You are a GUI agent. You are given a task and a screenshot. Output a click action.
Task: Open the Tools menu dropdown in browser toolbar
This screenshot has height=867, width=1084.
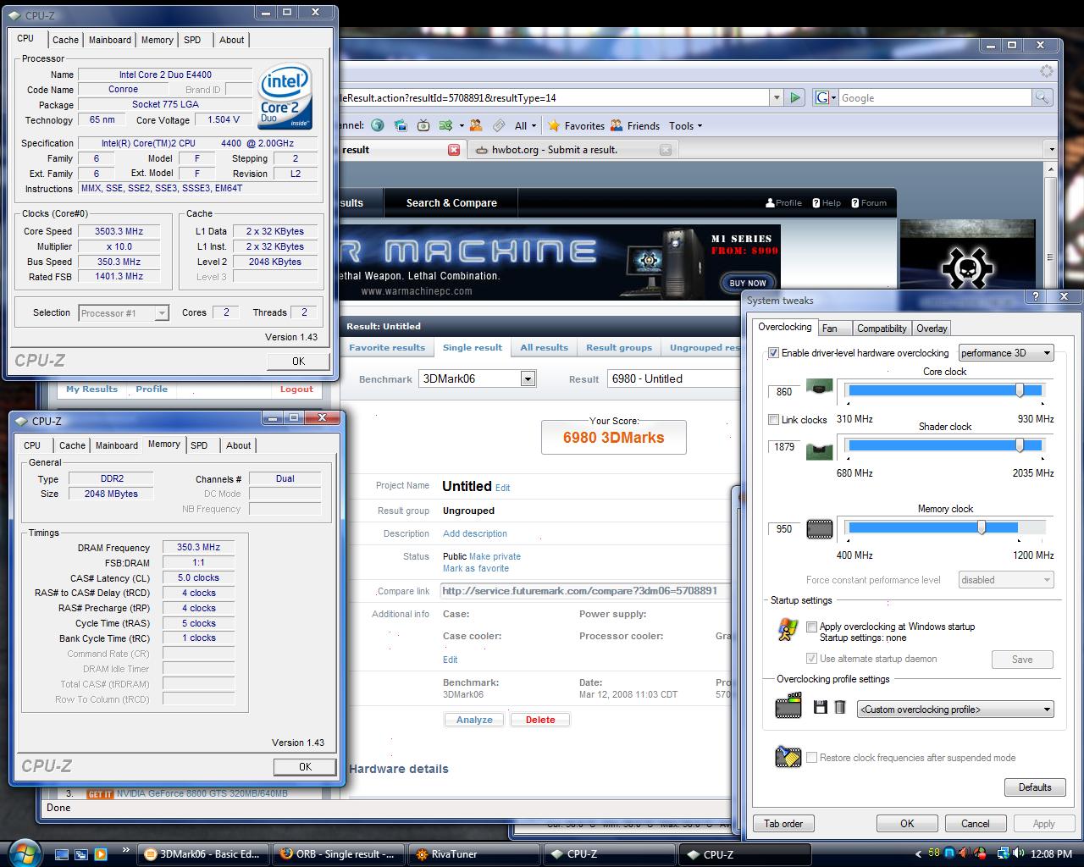[685, 125]
